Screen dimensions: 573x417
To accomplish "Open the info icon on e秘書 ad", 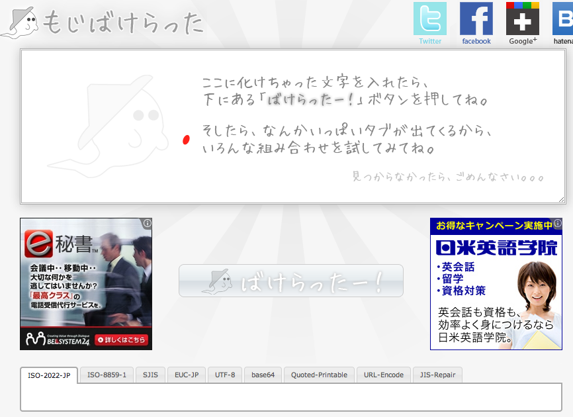I will coord(148,223).
